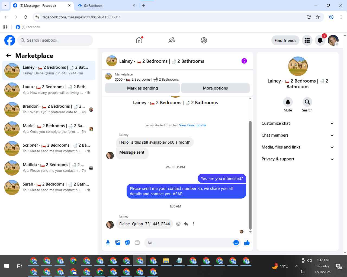Open volume control in system tray
Image resolution: width=347 pixels, height=277 pixels.
click(310, 260)
